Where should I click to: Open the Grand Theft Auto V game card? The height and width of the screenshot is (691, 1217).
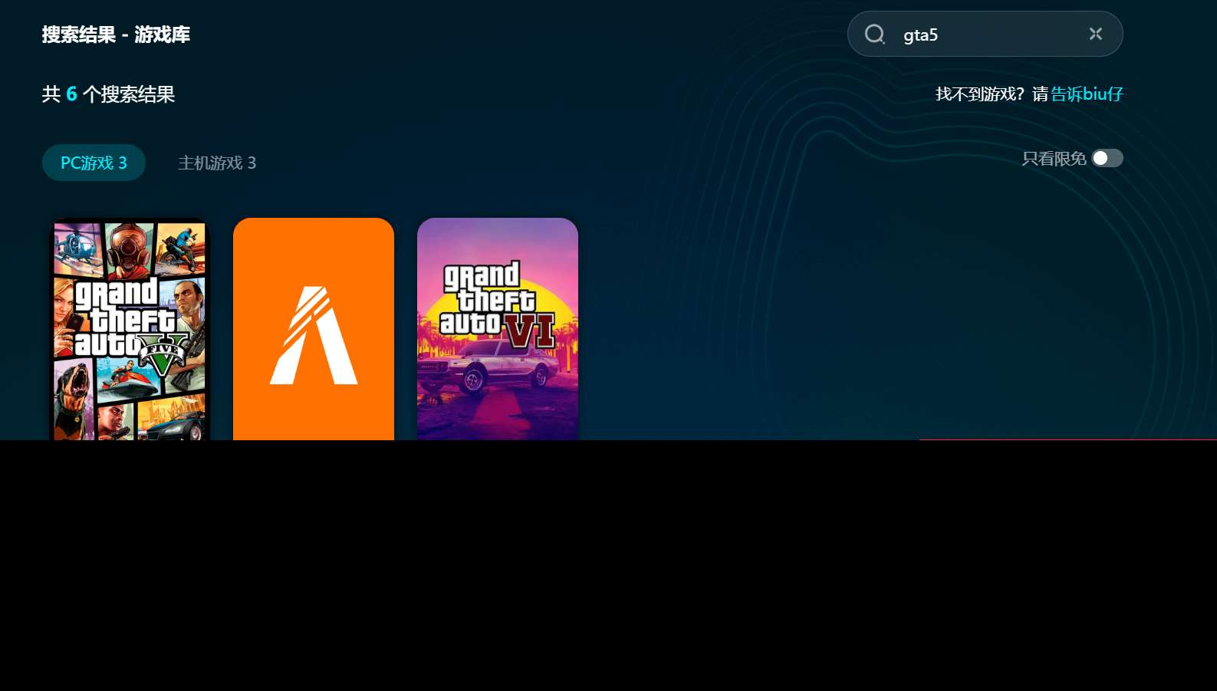[x=130, y=329]
